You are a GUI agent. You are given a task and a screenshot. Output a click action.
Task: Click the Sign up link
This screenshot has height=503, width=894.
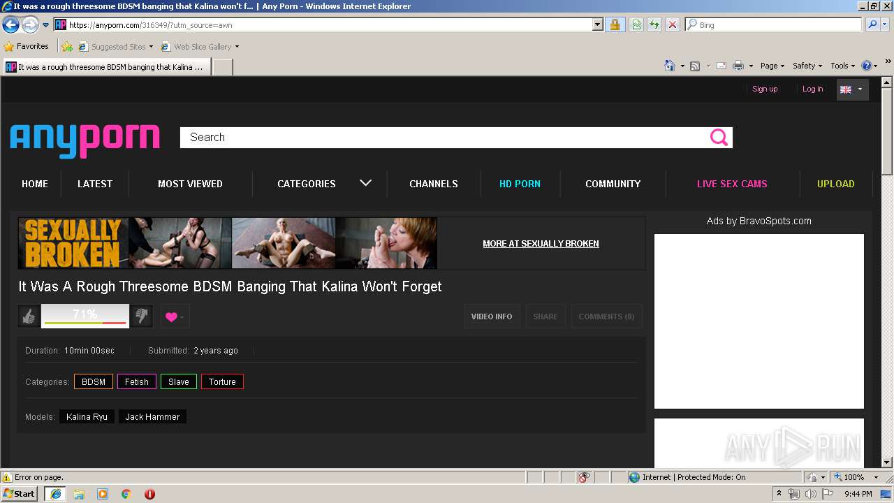coord(765,89)
